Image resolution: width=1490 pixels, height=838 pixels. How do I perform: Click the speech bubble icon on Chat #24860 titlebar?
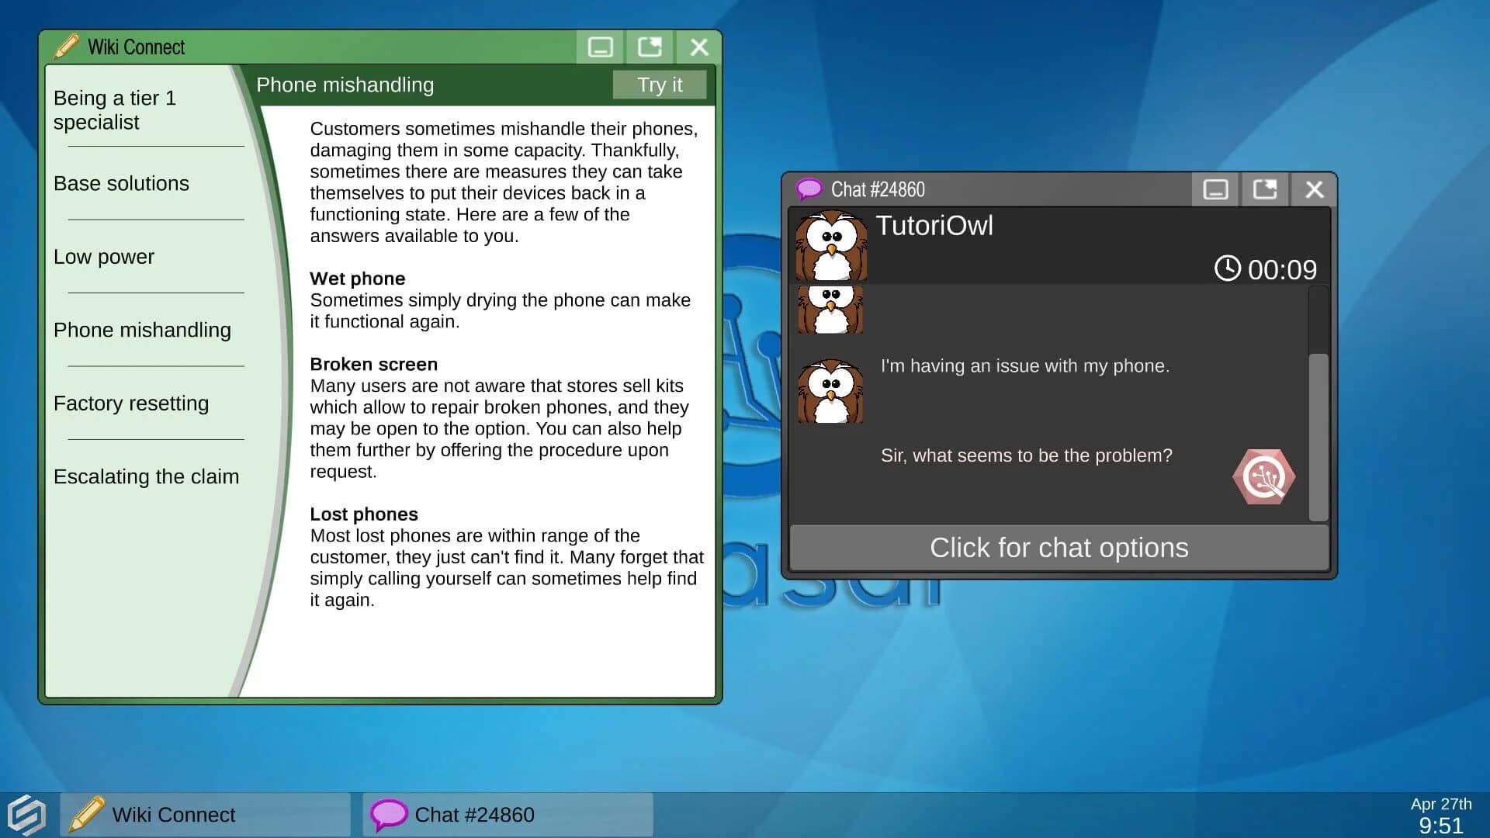tap(809, 189)
